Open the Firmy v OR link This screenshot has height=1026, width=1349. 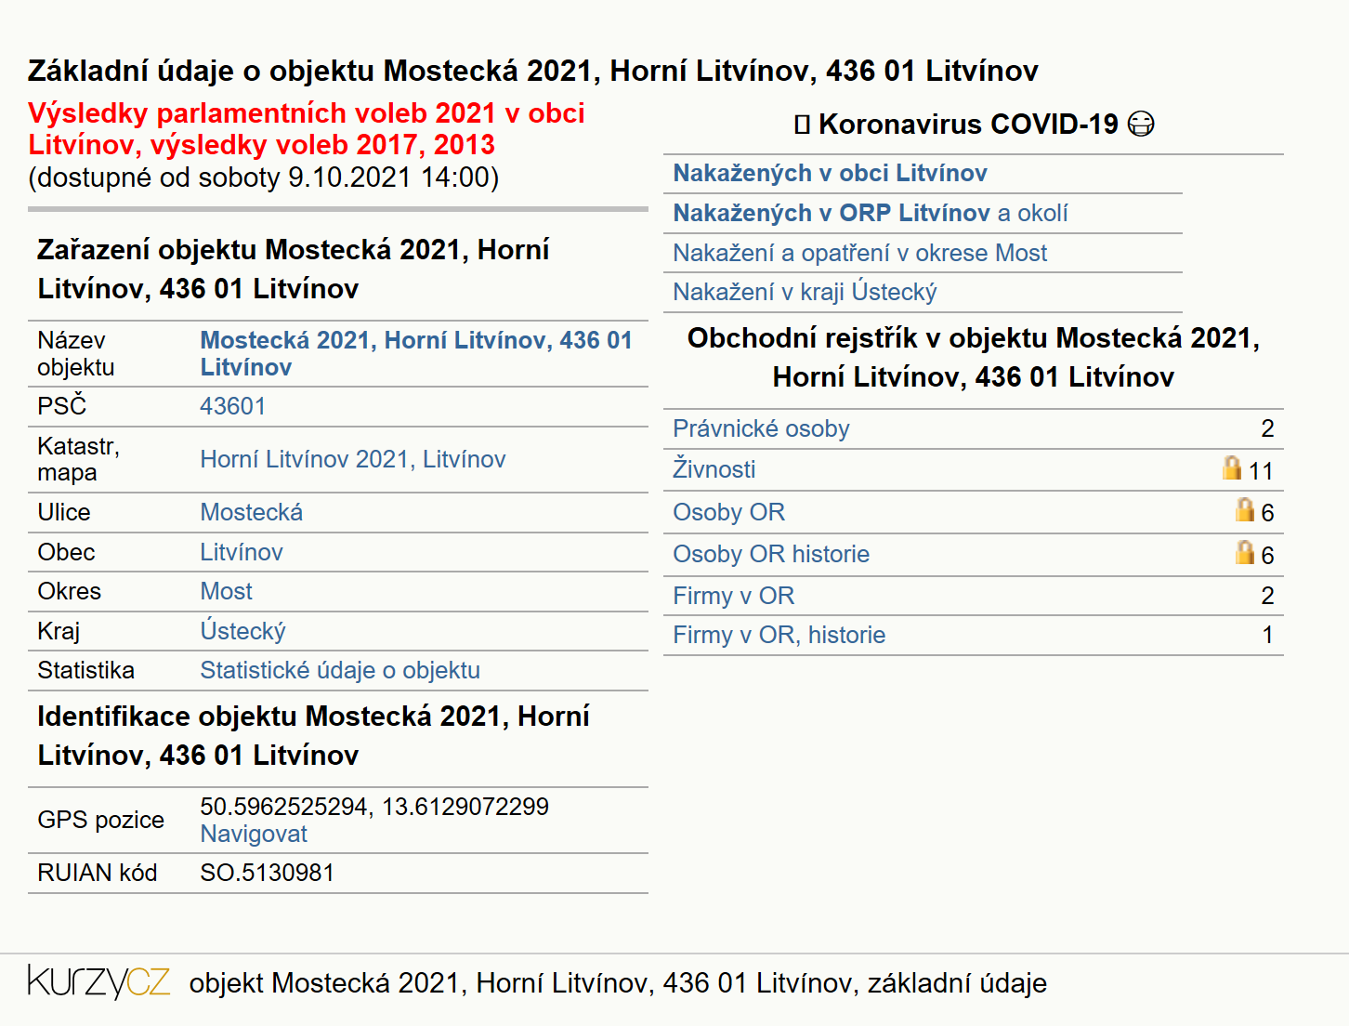(733, 596)
